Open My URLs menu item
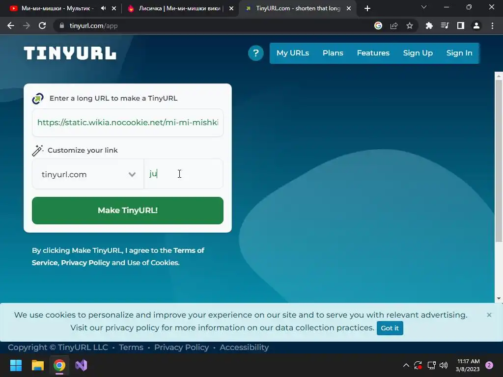This screenshot has width=503, height=377. pyautogui.click(x=293, y=53)
